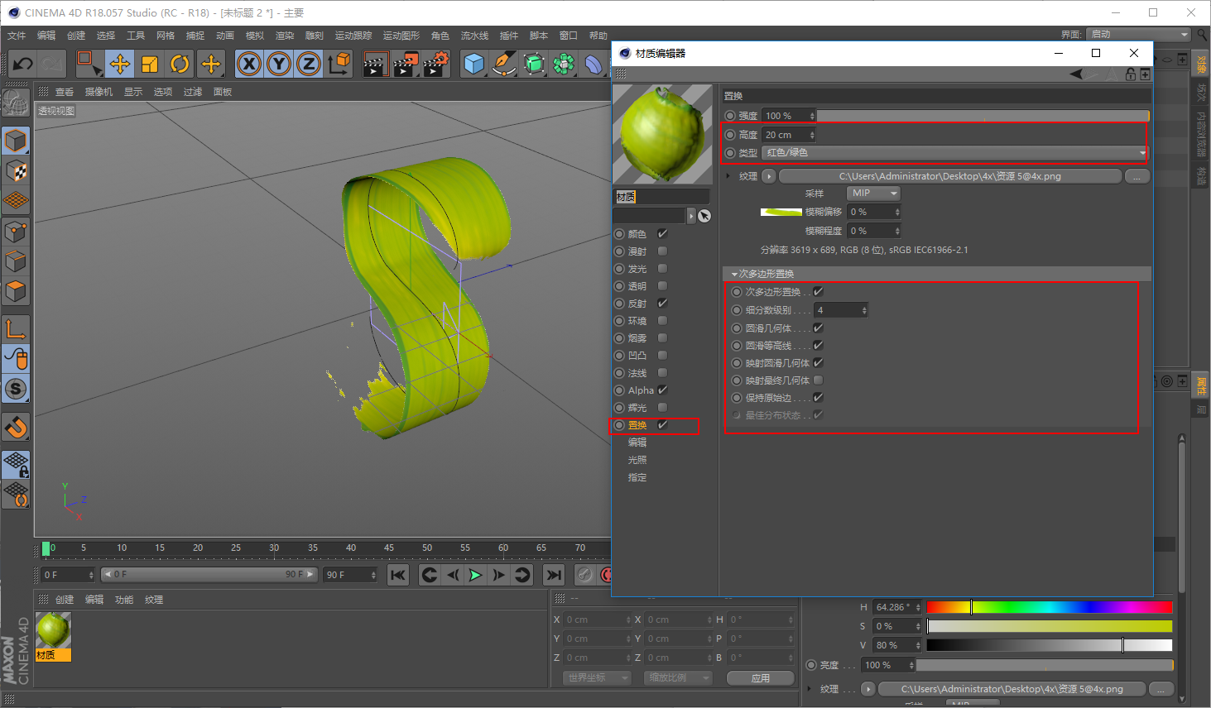Select the Rotate tool in the toolbar
The image size is (1211, 708).
(180, 64)
